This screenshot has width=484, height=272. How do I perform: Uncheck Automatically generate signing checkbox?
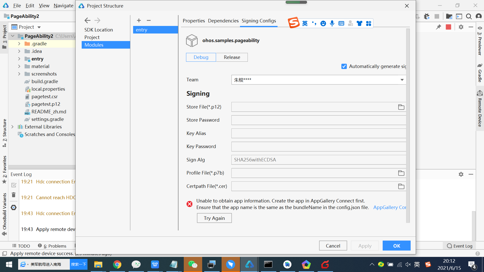[x=344, y=66]
